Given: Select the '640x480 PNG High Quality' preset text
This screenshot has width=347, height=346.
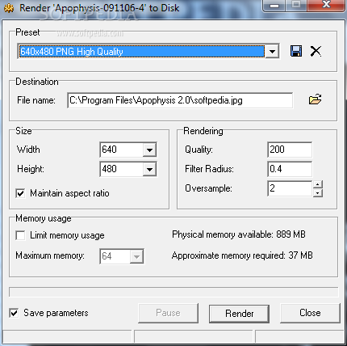Looking at the screenshot, I should coord(72,52).
